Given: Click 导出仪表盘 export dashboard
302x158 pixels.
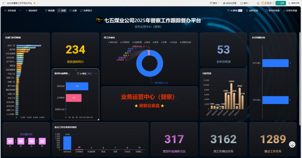Looking at the screenshot, I should [x=272, y=11].
